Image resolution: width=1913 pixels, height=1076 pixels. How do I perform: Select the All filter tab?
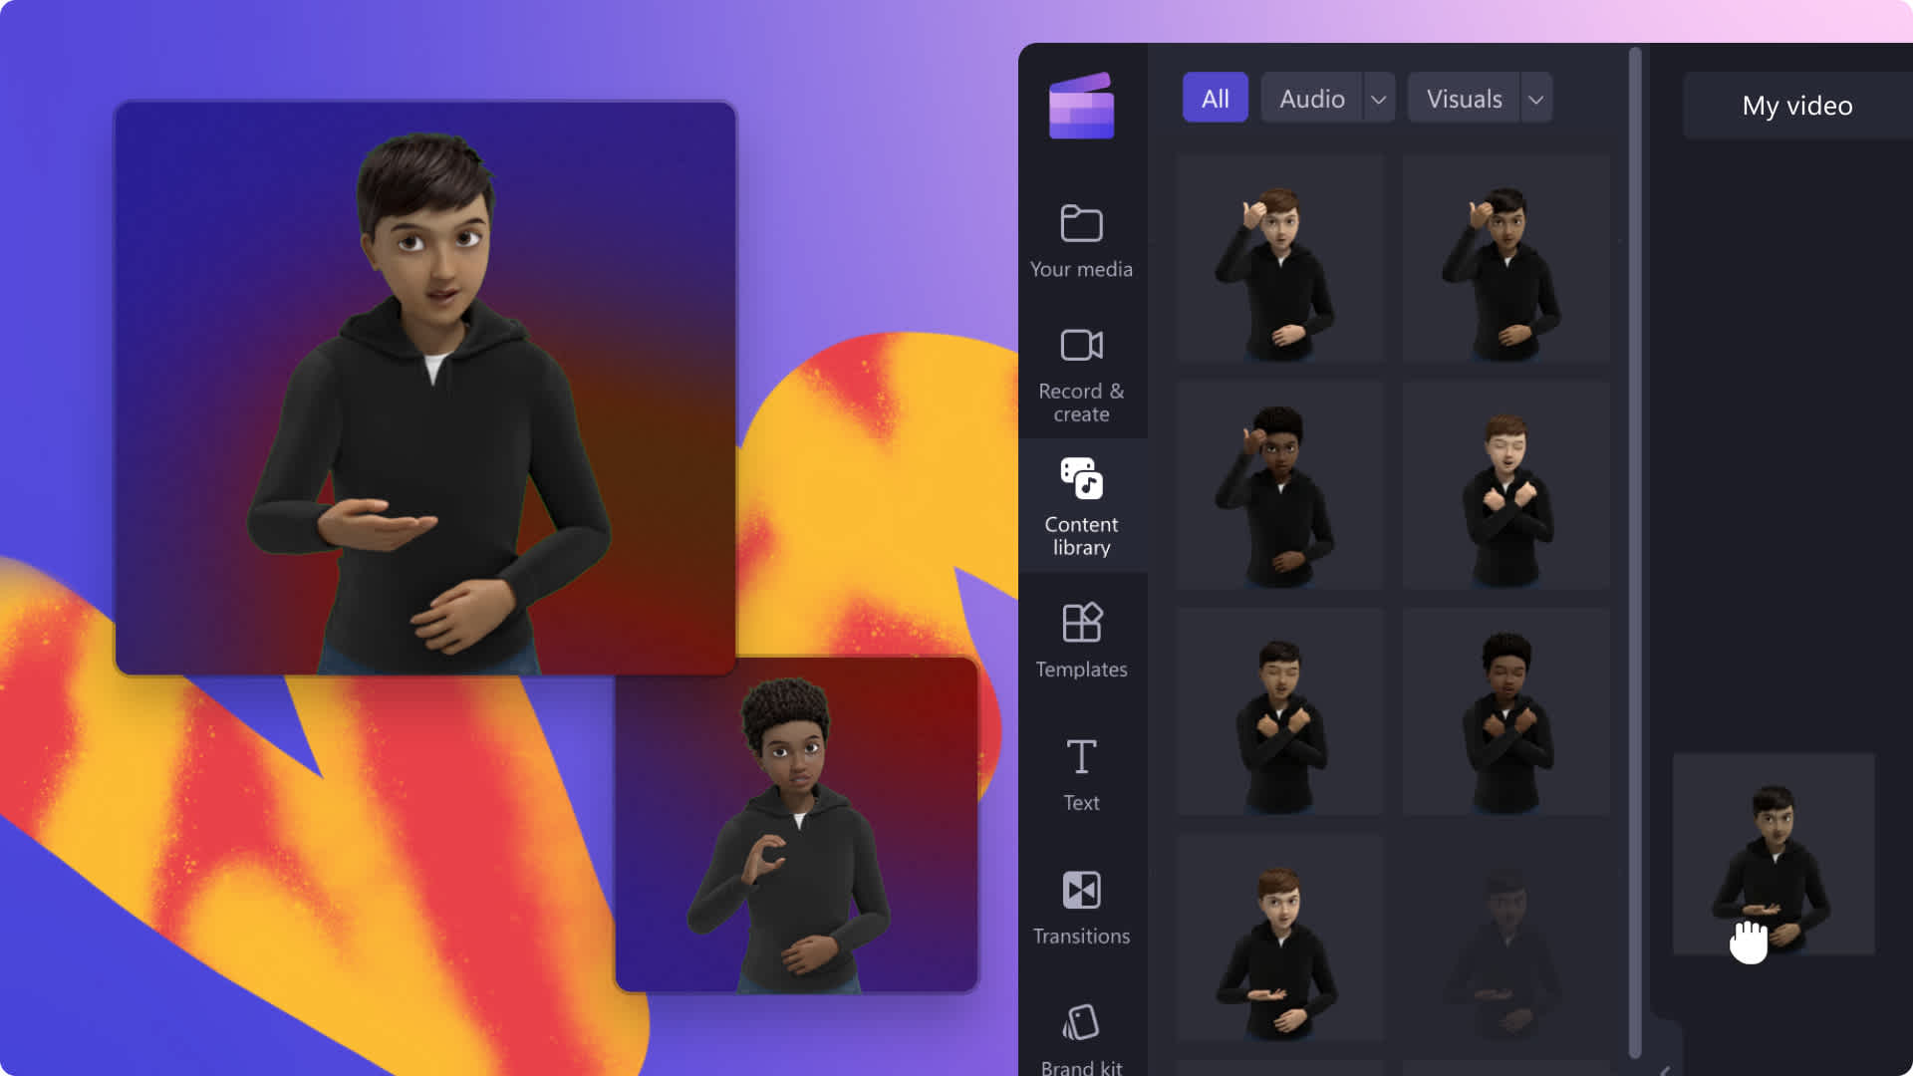(x=1214, y=99)
